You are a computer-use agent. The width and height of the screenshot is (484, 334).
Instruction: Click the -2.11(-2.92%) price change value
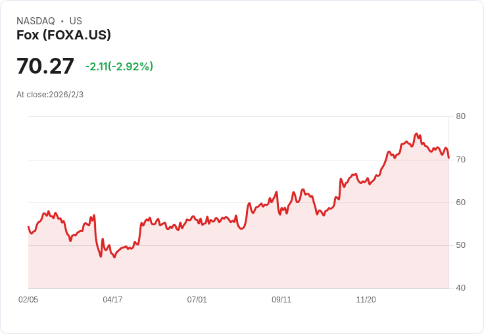[x=119, y=66]
